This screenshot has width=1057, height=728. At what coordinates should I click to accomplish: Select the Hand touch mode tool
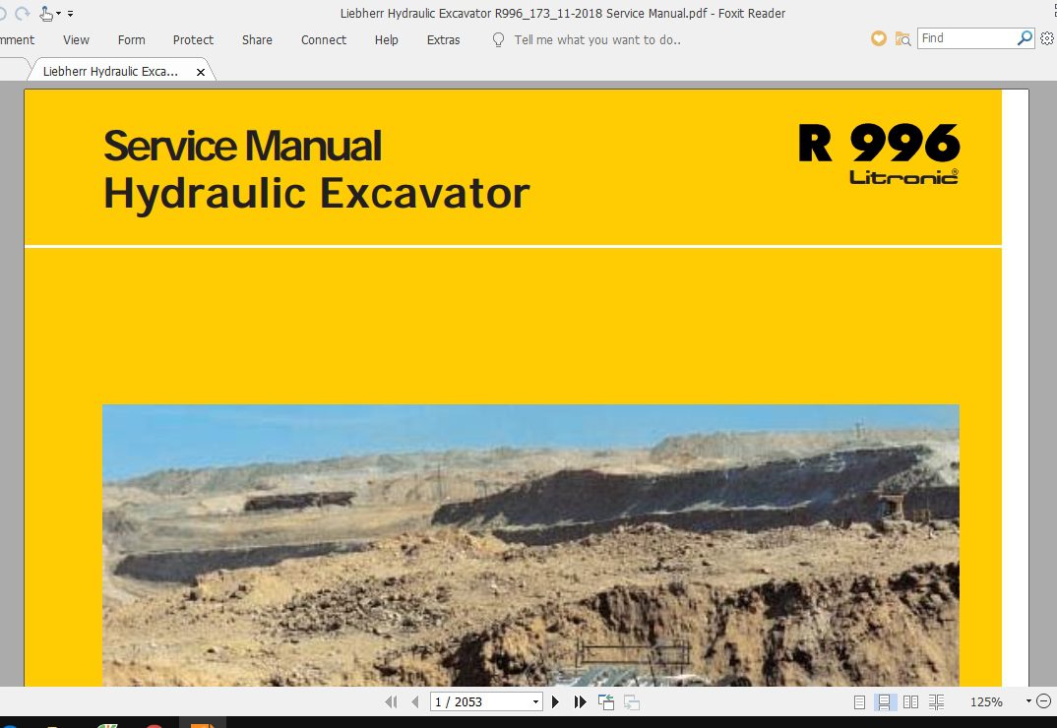46,14
